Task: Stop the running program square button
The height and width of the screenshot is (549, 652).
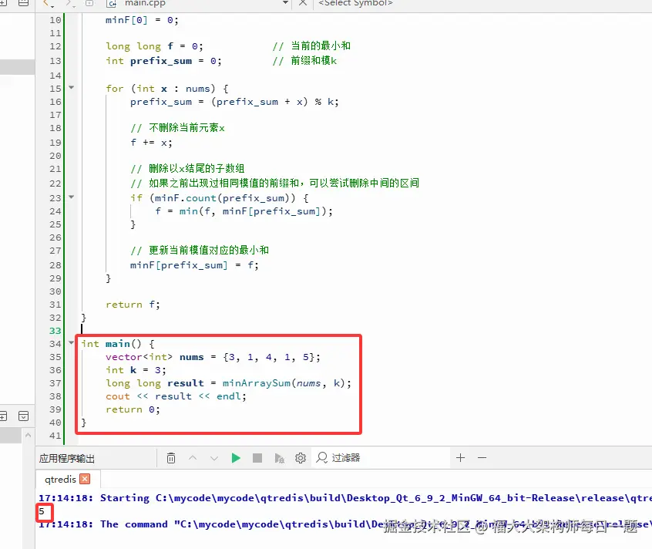Action: pos(257,458)
